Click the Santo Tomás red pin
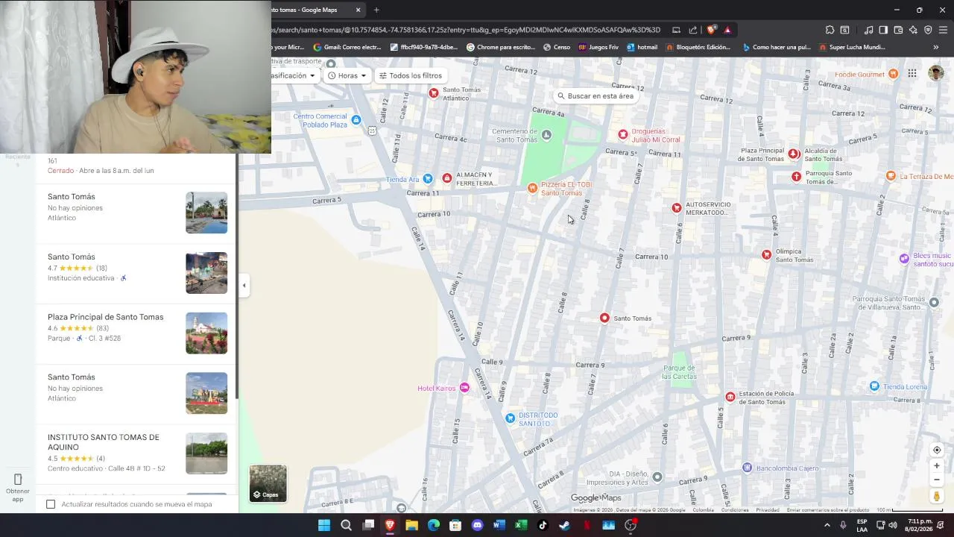The width and height of the screenshot is (954, 537). point(604,318)
